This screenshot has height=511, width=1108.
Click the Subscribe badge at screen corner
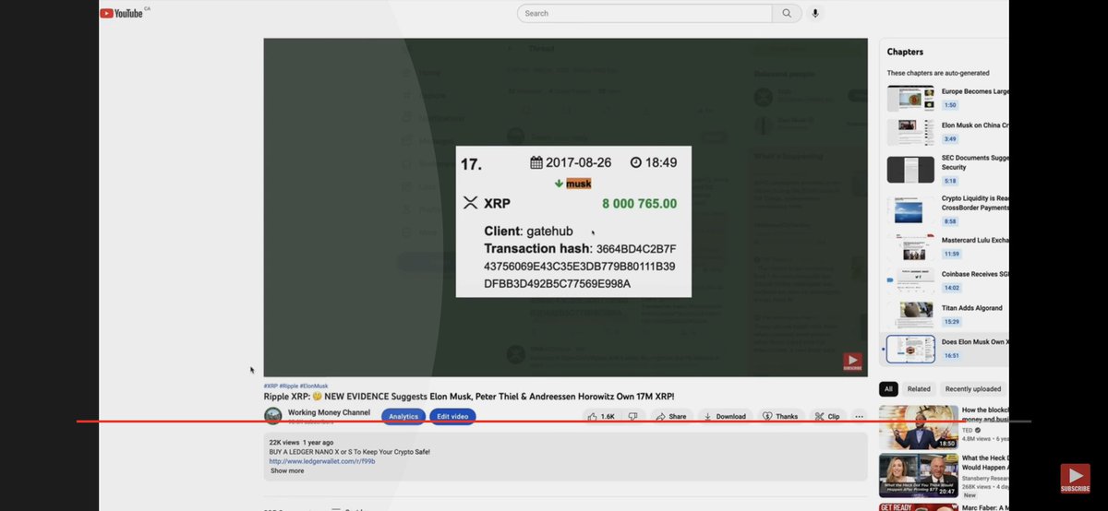pos(1075,478)
